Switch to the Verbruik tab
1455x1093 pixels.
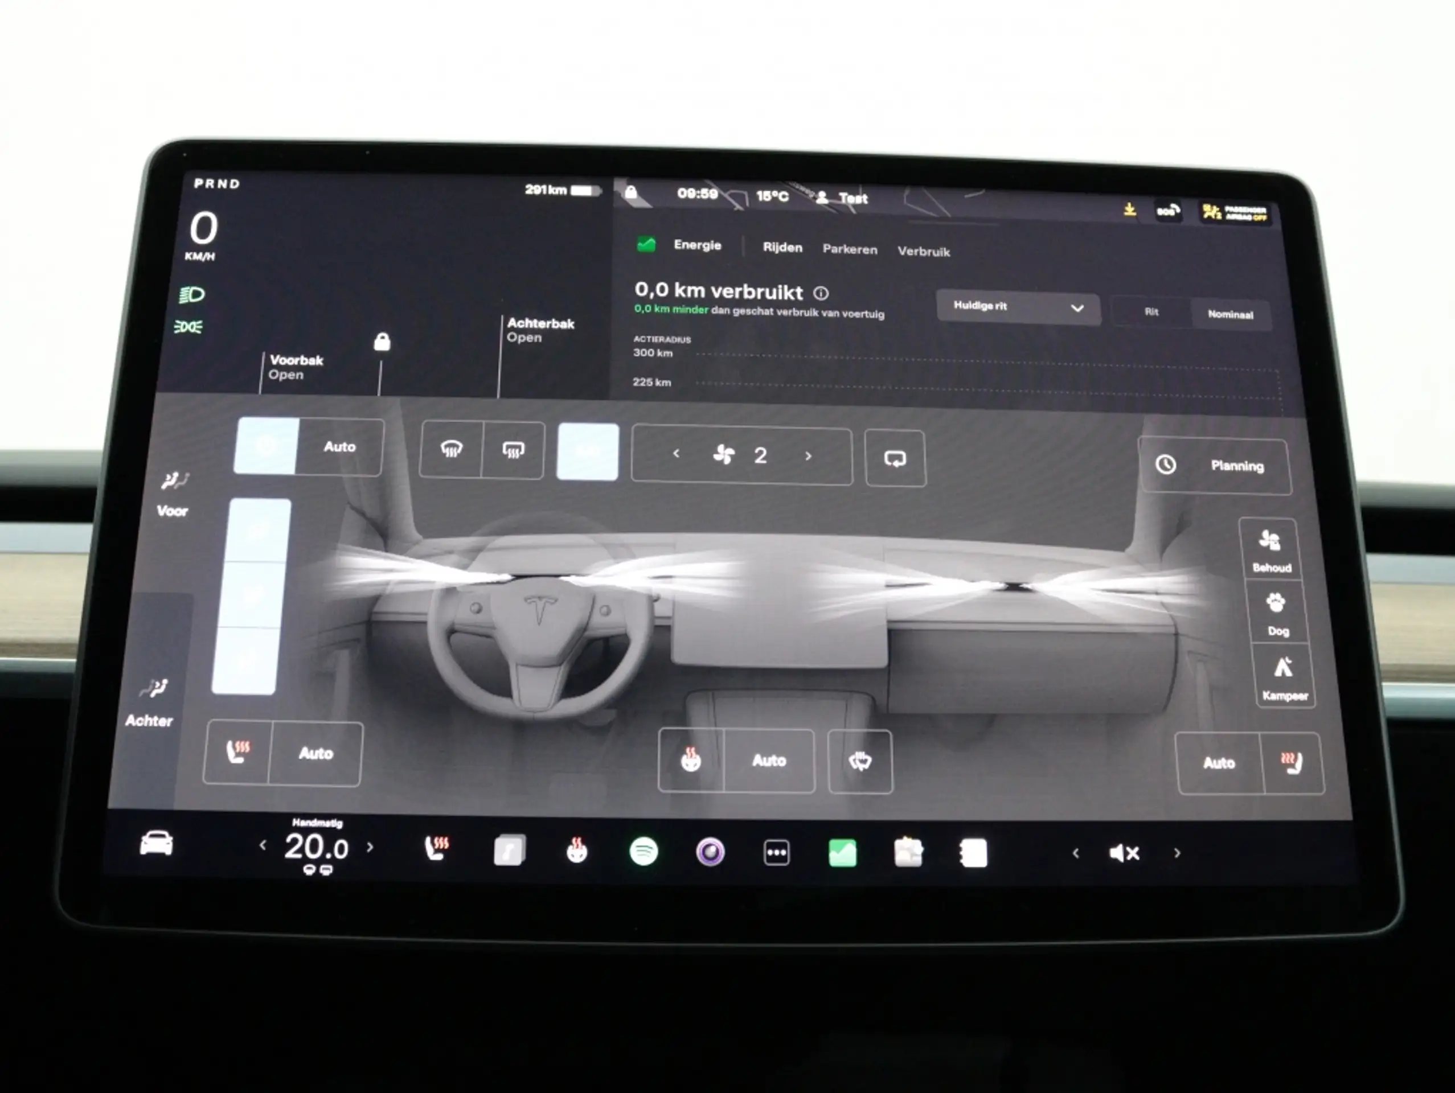tap(924, 251)
